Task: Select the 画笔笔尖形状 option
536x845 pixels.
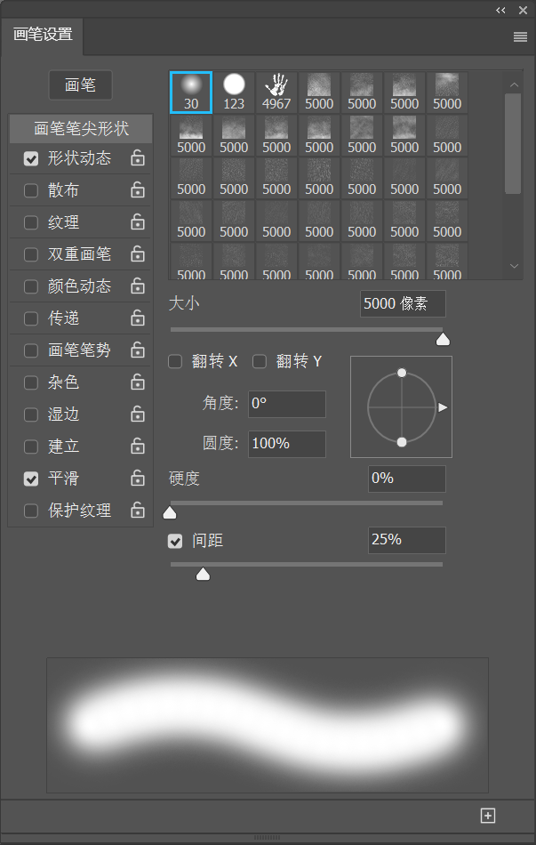Action: (81, 129)
